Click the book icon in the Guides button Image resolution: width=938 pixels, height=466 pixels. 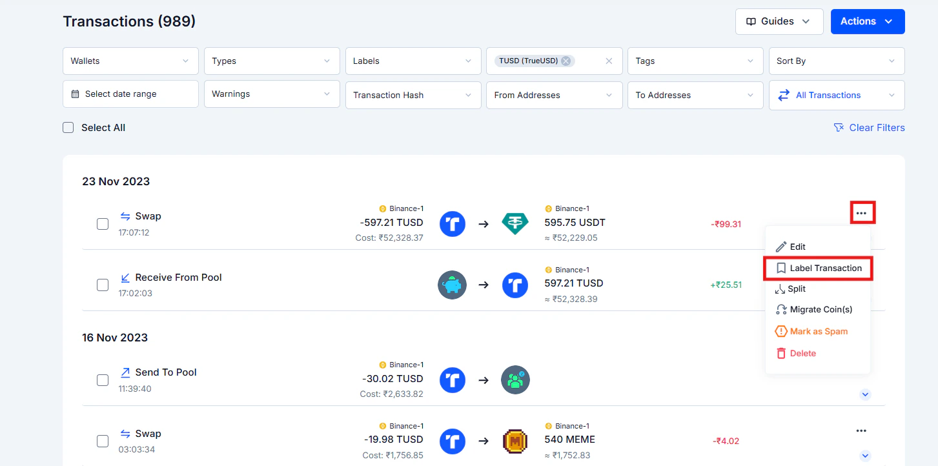point(751,21)
